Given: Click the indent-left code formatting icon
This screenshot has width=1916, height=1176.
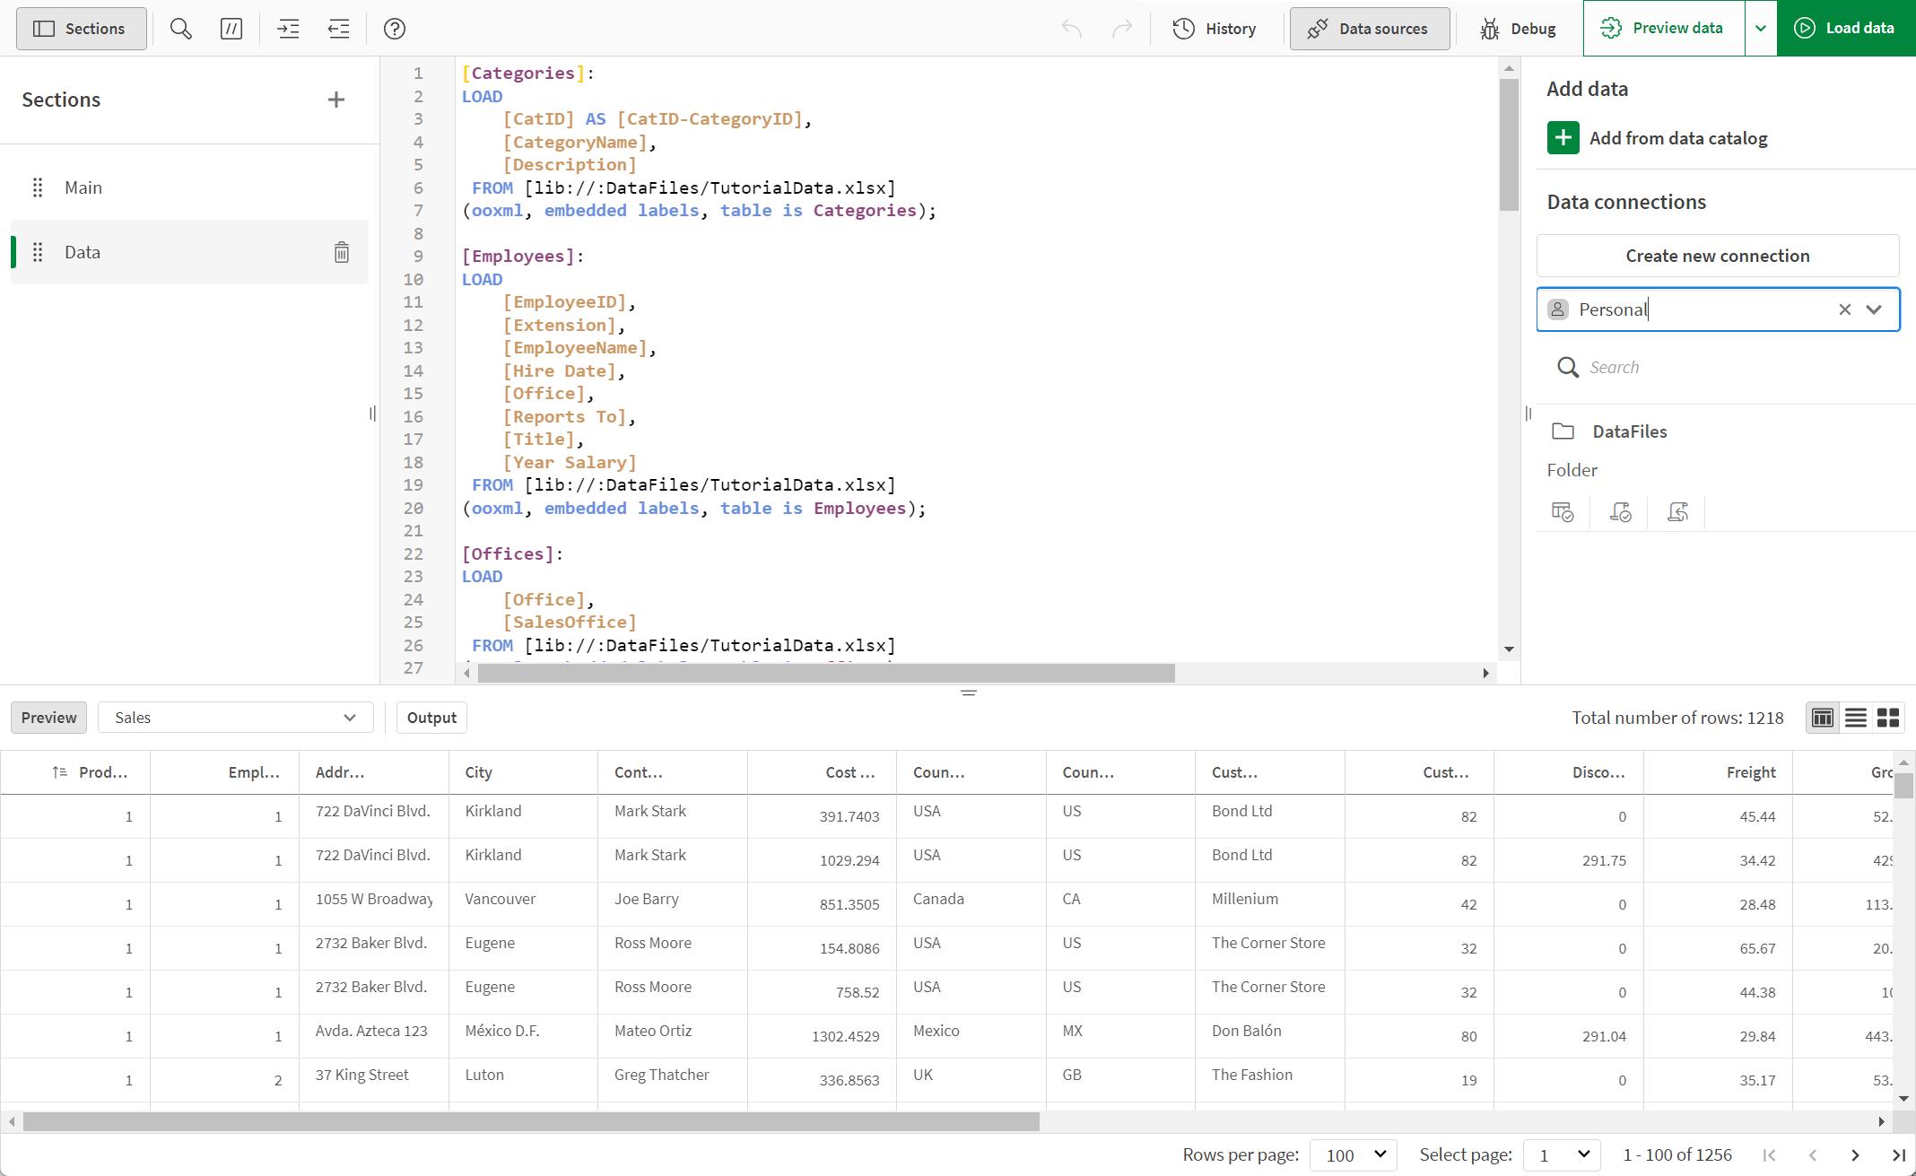Looking at the screenshot, I should [x=338, y=28].
